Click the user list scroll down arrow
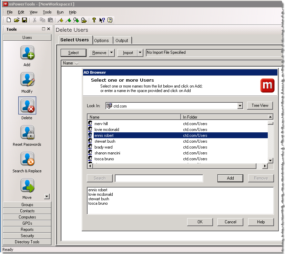This screenshot has height=254, width=285. [x=271, y=160]
